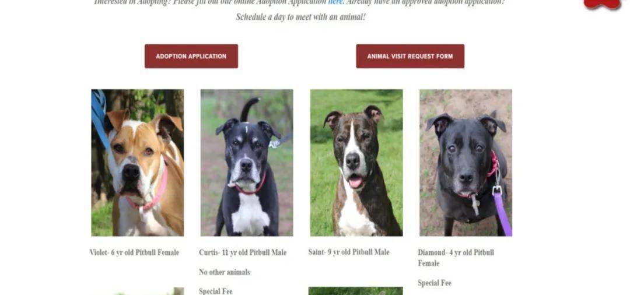The height and width of the screenshot is (295, 630).
Task: Select the 'Diamond- 4 yr old Pitbull Female' caption
Action: coord(456,258)
